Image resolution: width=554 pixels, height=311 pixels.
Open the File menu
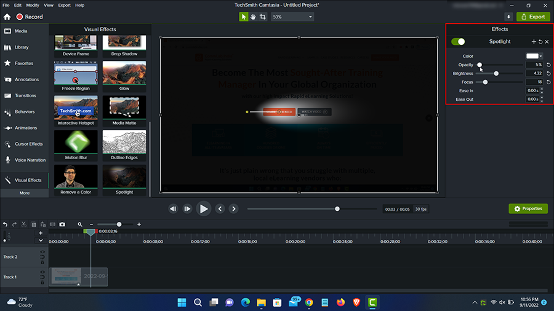pyautogui.click(x=6, y=5)
